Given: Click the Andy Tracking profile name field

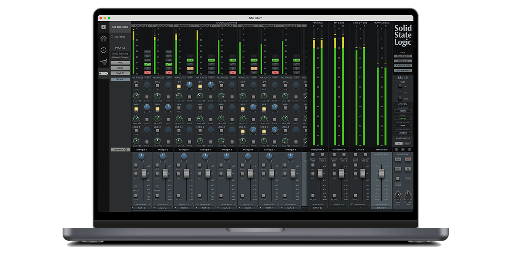Looking at the screenshot, I should click(120, 54).
